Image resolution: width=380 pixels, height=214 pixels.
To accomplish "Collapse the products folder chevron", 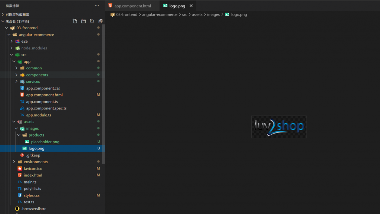I will [19, 135].
